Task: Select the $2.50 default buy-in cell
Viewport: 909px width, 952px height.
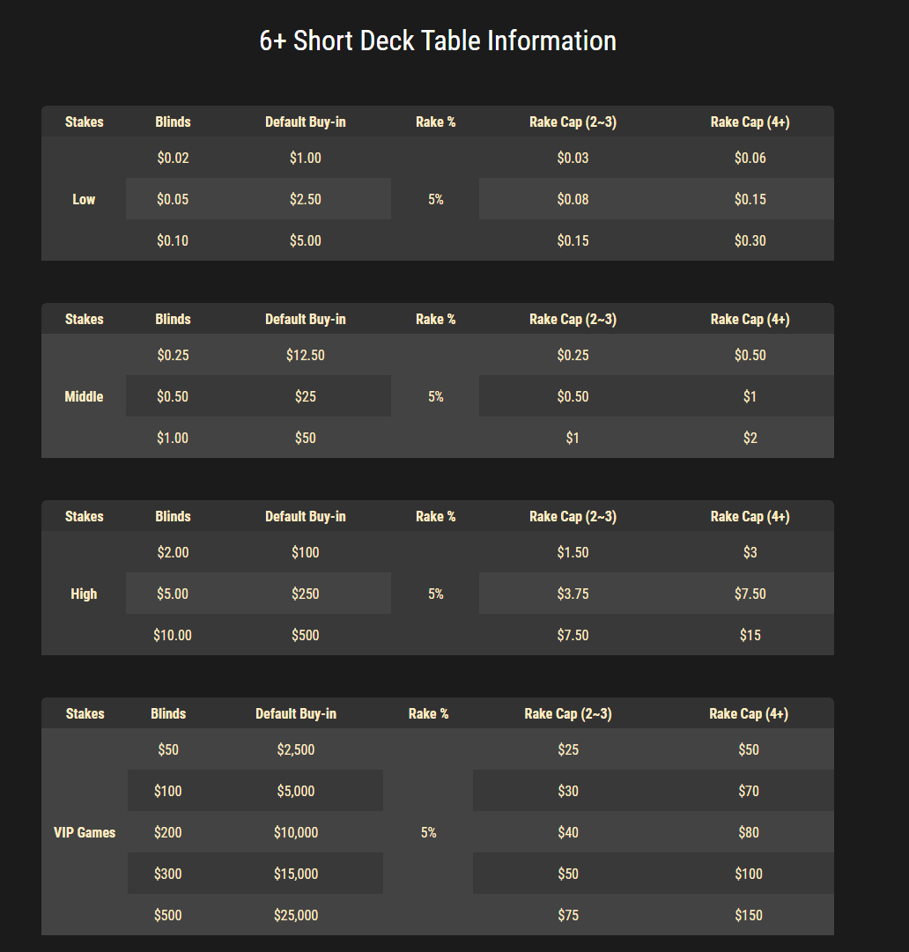Action: click(305, 199)
